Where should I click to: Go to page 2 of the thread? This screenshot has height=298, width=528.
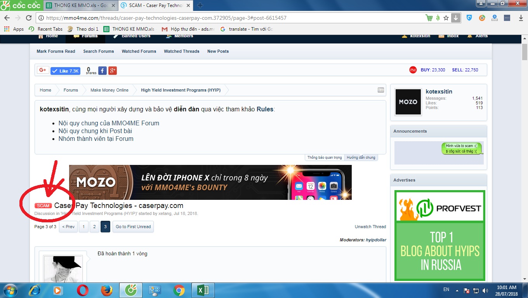click(94, 227)
